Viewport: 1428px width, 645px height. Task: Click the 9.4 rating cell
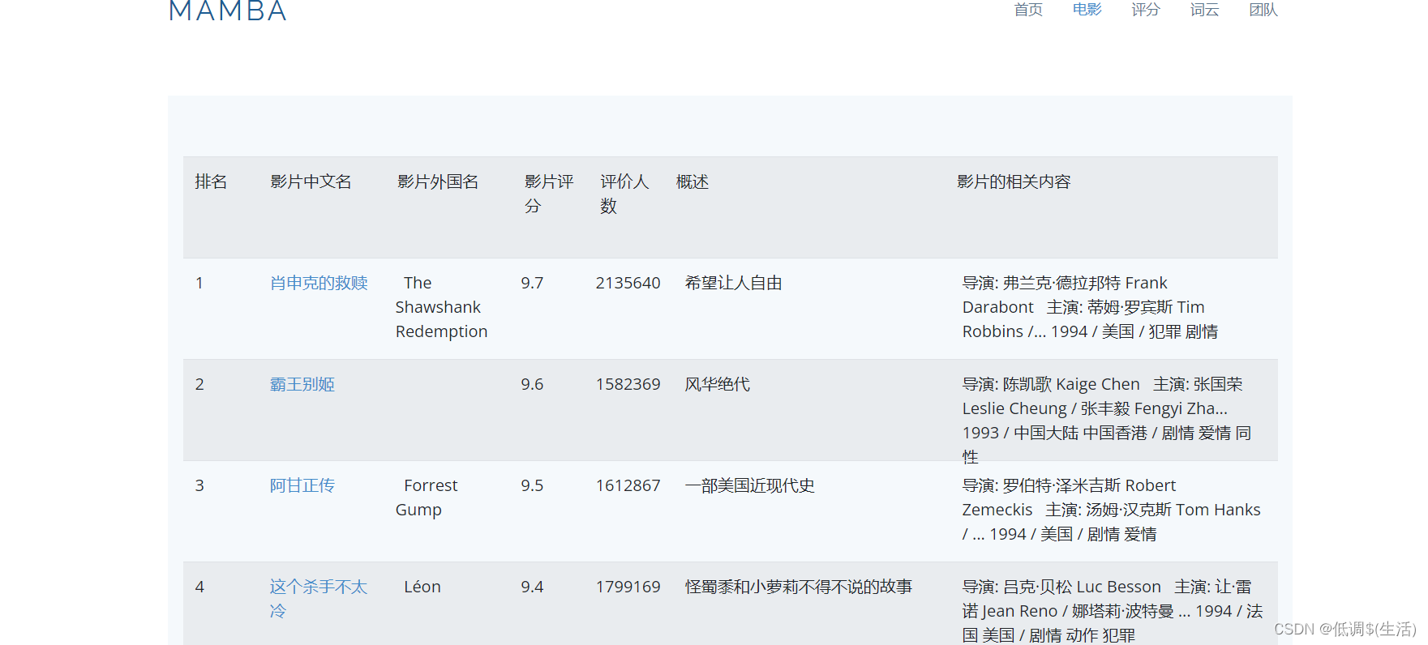point(532,587)
